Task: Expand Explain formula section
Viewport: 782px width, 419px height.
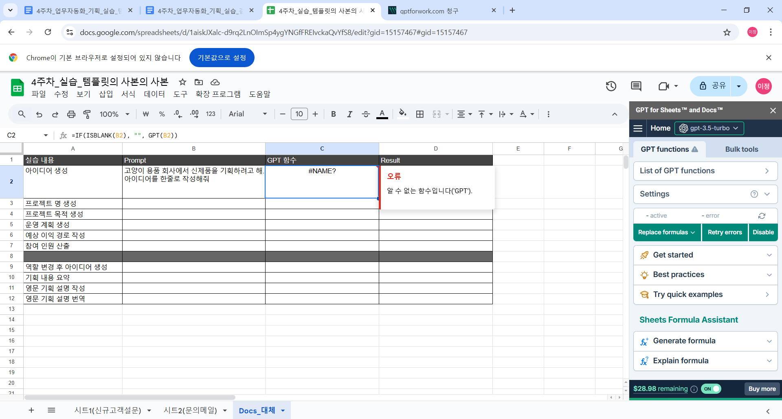Action: tap(705, 361)
